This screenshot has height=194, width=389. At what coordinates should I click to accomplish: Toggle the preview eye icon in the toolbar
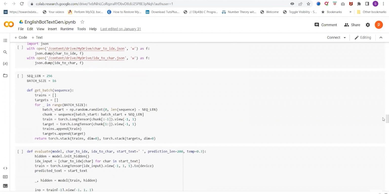point(292,4)
